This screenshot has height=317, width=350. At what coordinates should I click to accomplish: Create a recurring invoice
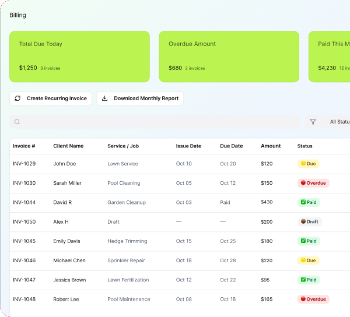51,98
